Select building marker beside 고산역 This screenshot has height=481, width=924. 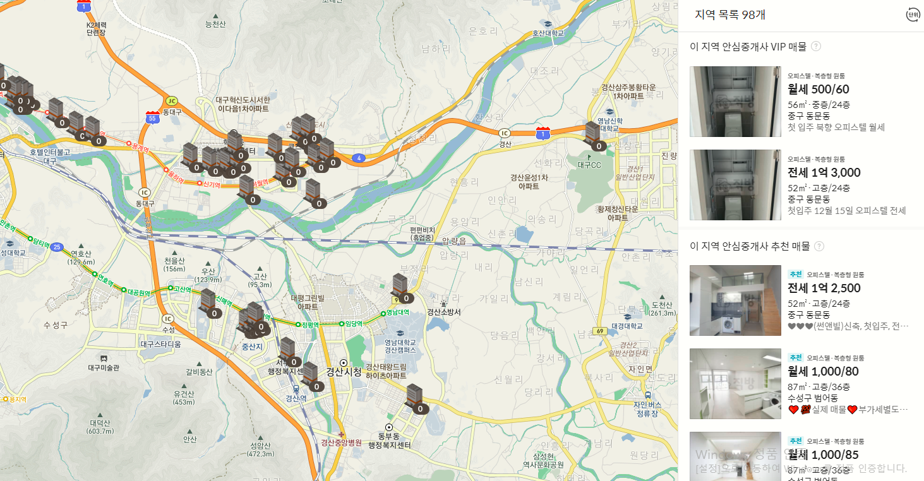pyautogui.click(x=210, y=304)
